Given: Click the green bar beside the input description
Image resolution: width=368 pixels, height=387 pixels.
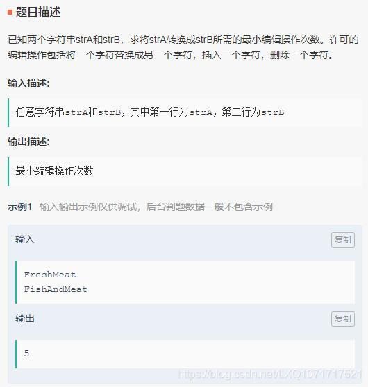Looking at the screenshot, I should [x=8, y=112].
